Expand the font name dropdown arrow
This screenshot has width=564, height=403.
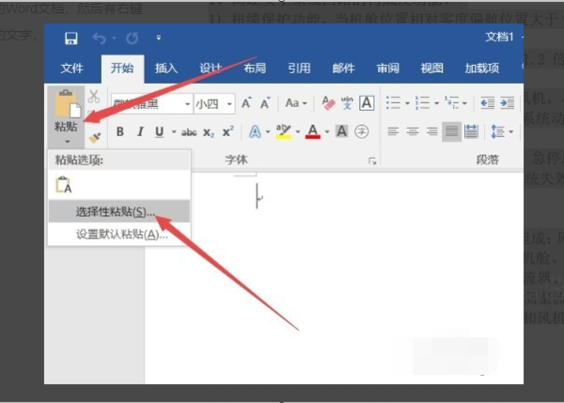[x=187, y=104]
